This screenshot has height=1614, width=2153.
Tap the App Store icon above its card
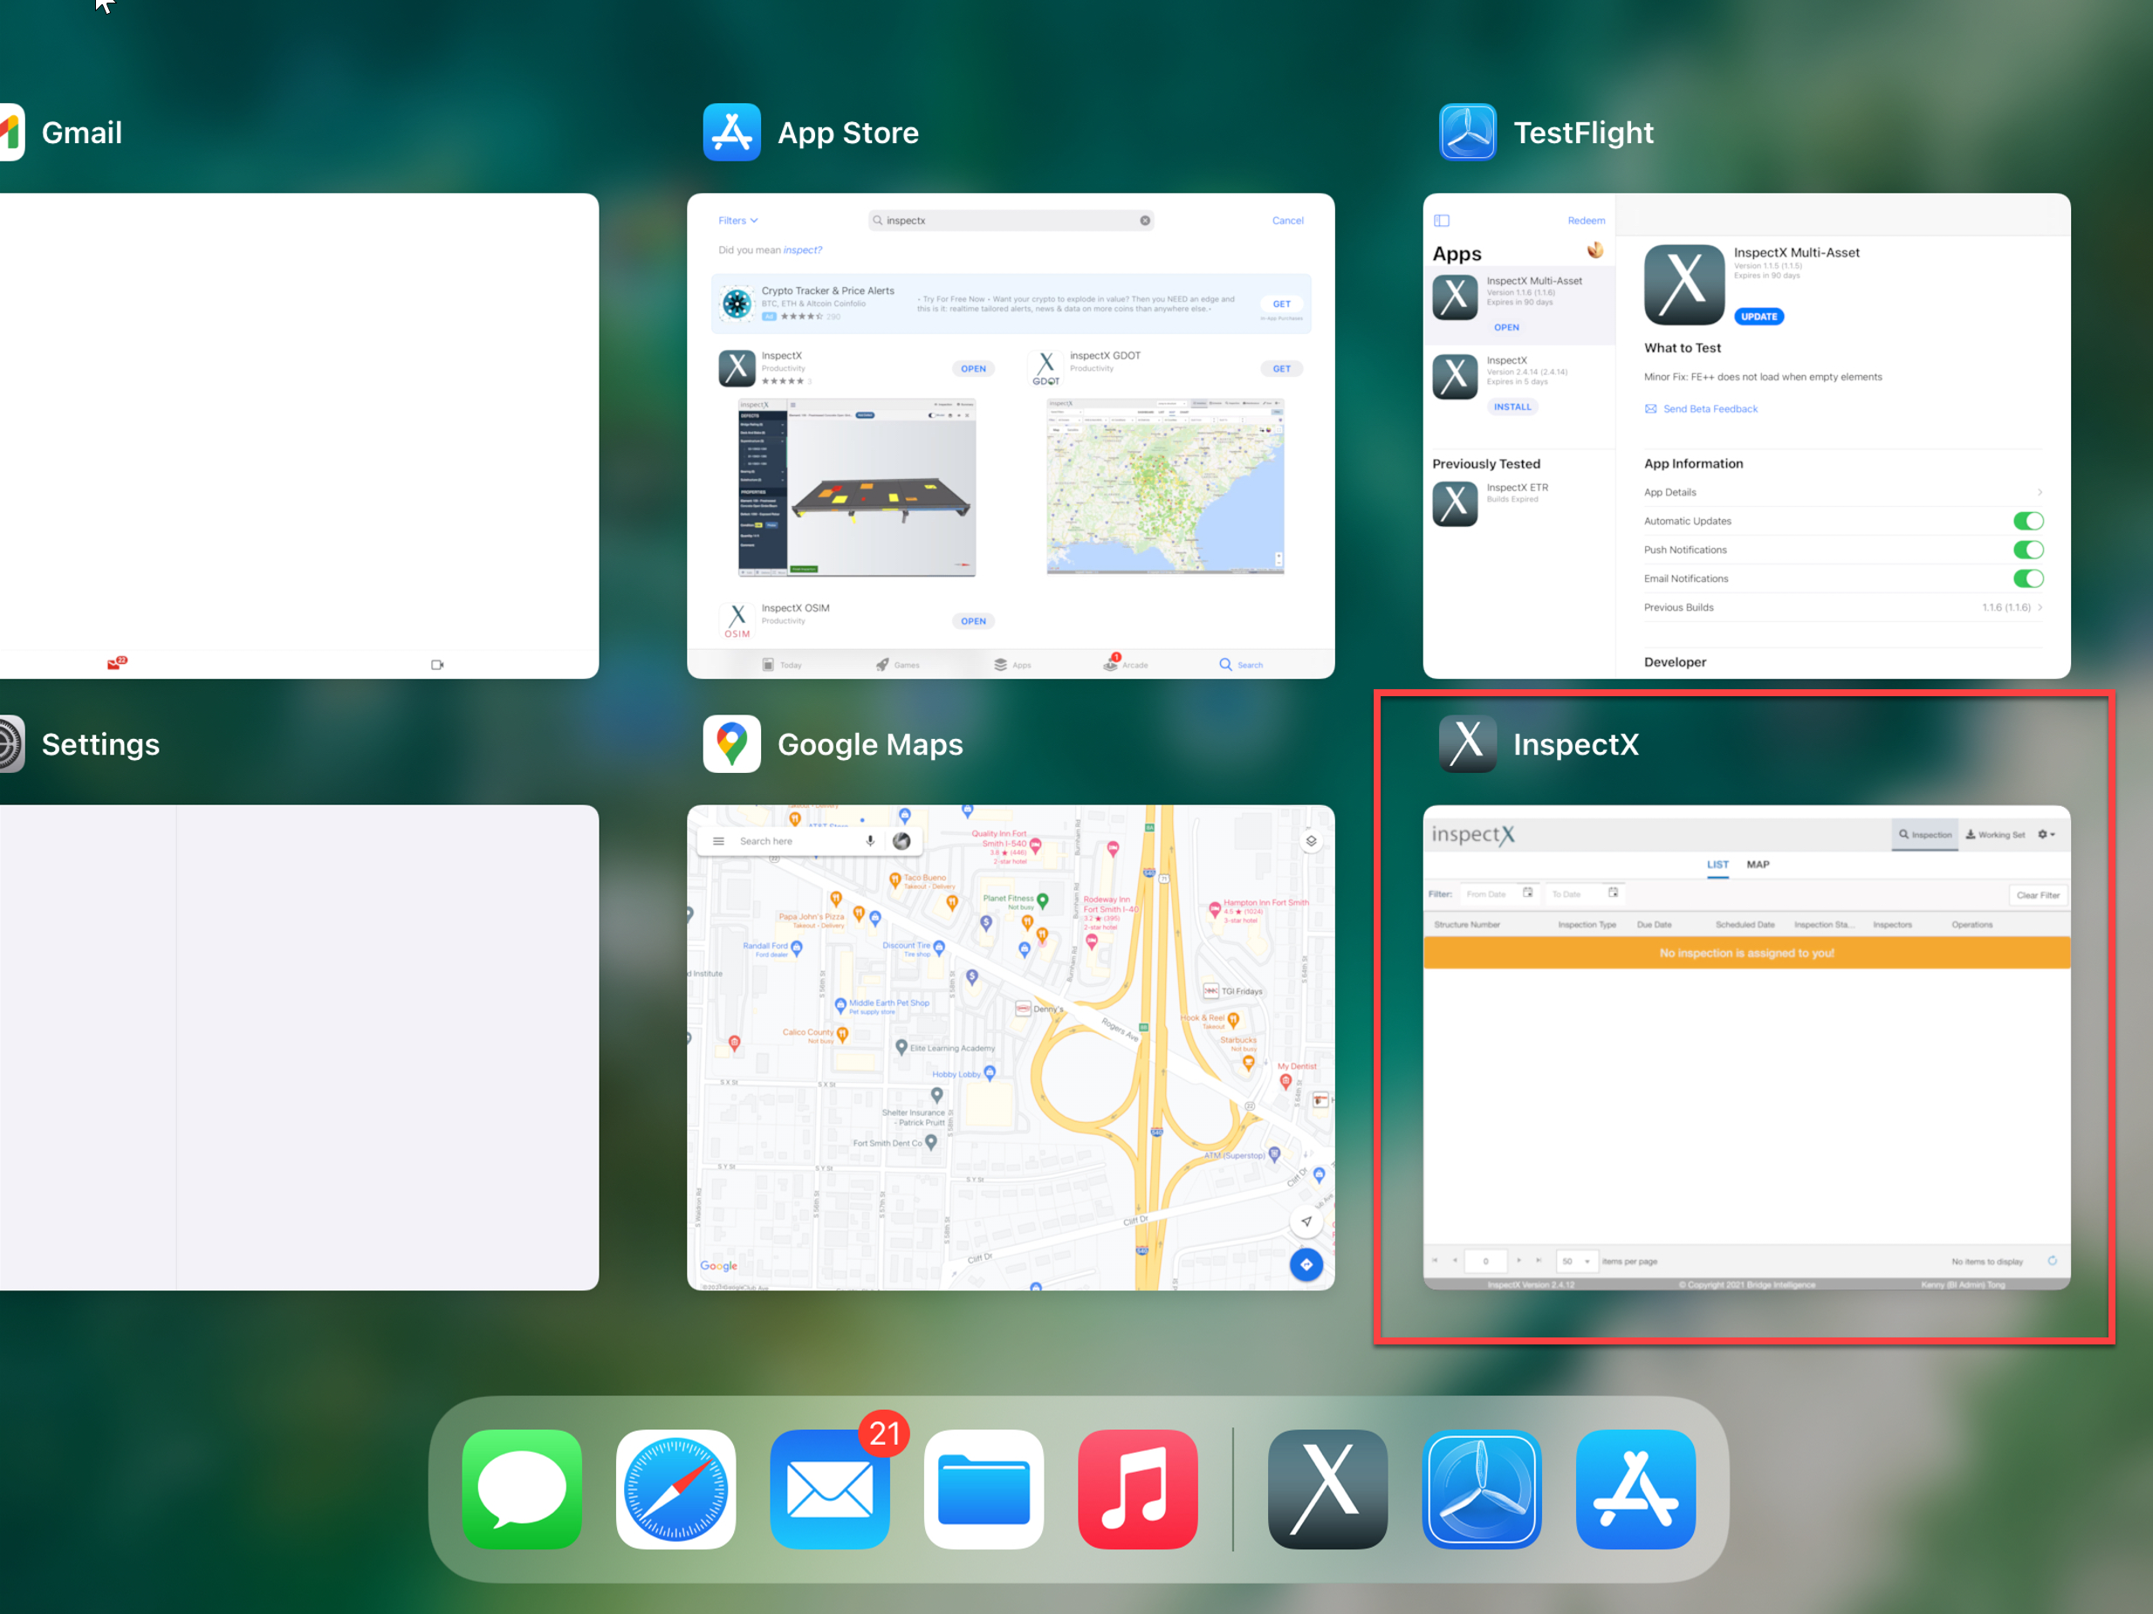[732, 133]
